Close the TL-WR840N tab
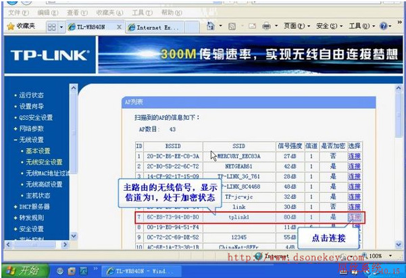 tap(119, 27)
